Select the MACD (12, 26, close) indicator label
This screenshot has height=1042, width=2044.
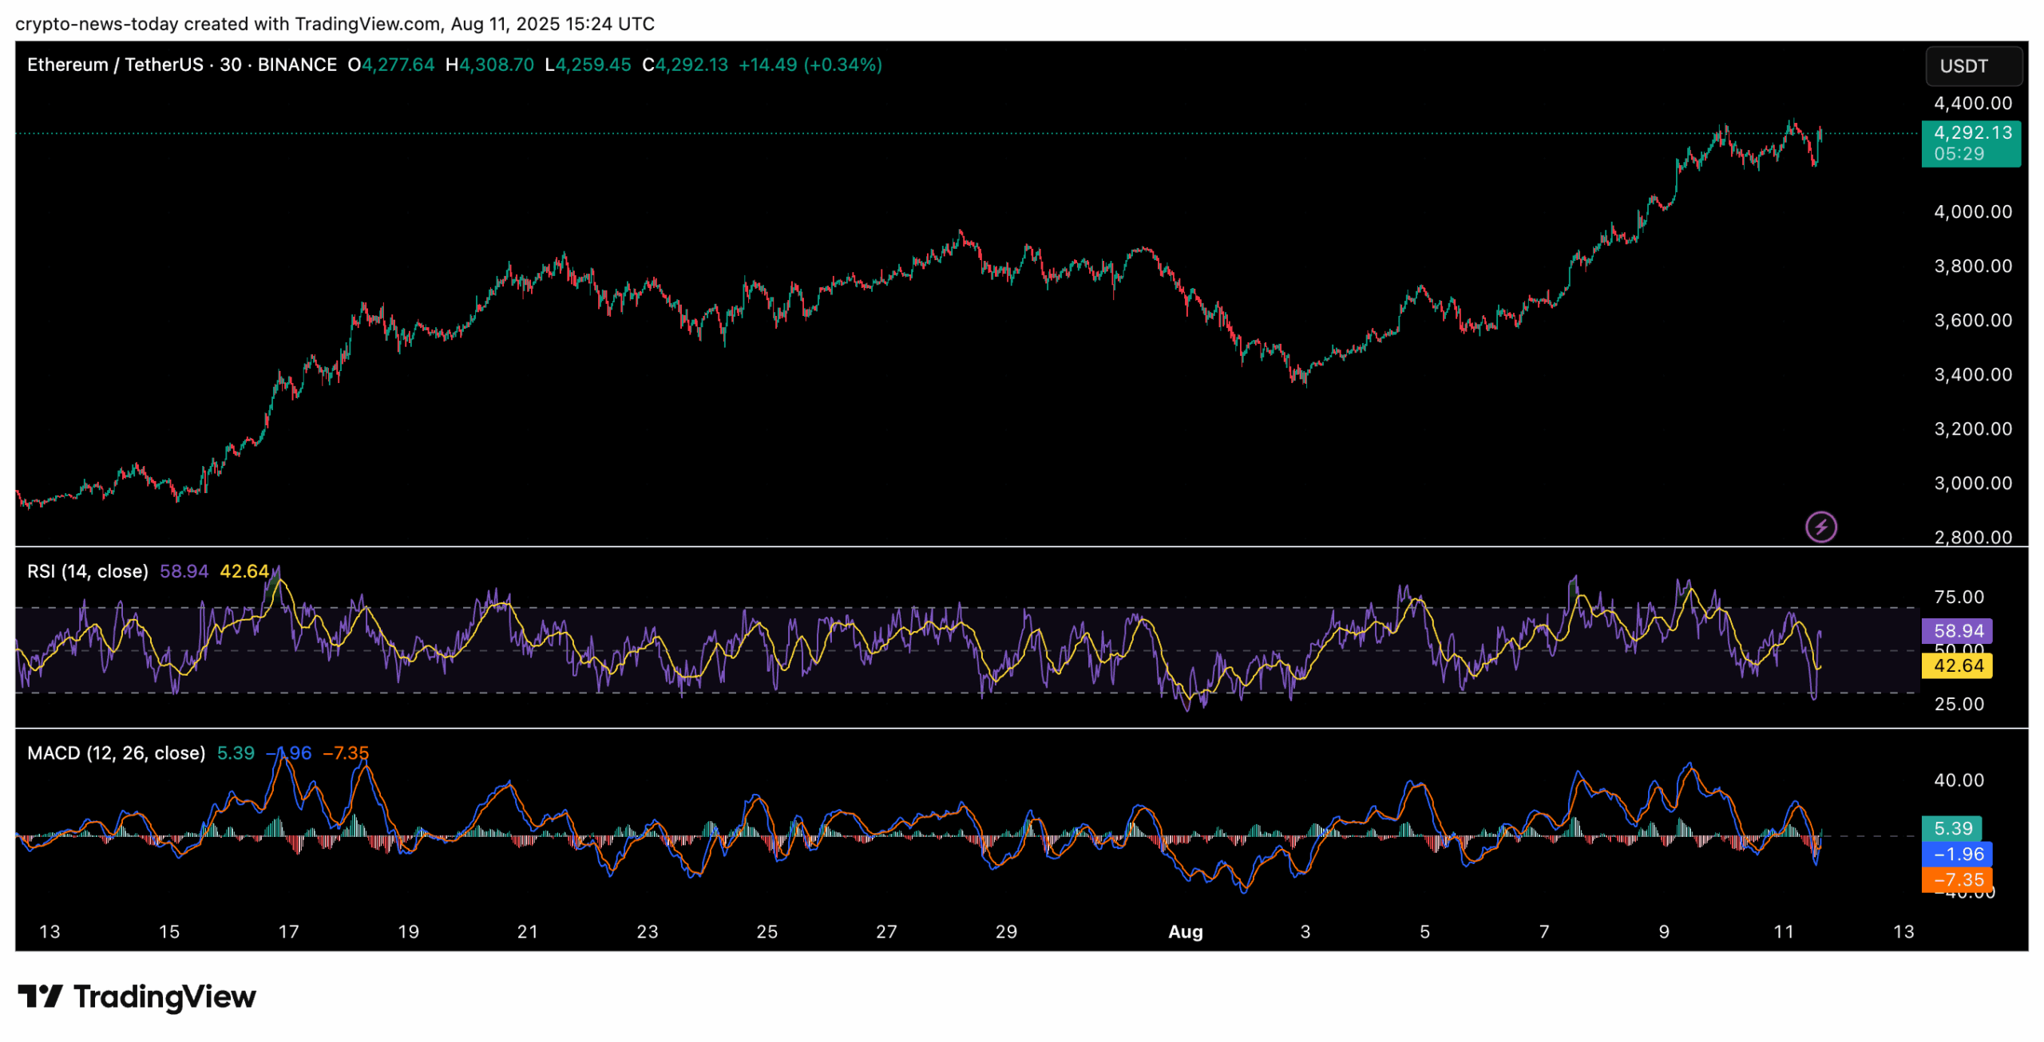116,753
